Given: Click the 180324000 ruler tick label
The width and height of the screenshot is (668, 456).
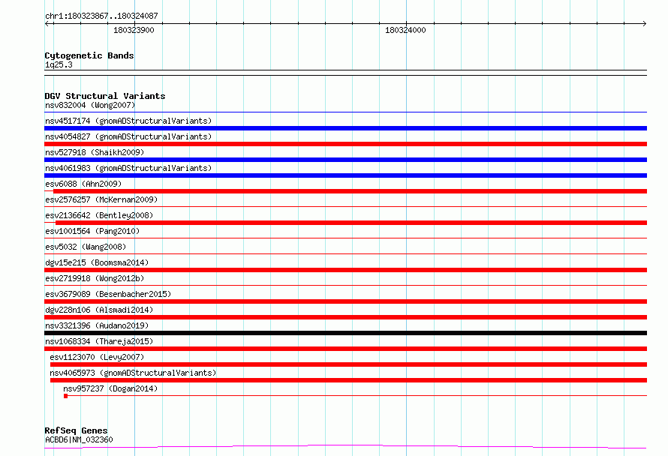Looking at the screenshot, I should pos(405,30).
